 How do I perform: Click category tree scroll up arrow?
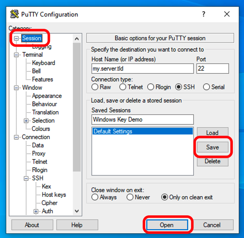77,39
